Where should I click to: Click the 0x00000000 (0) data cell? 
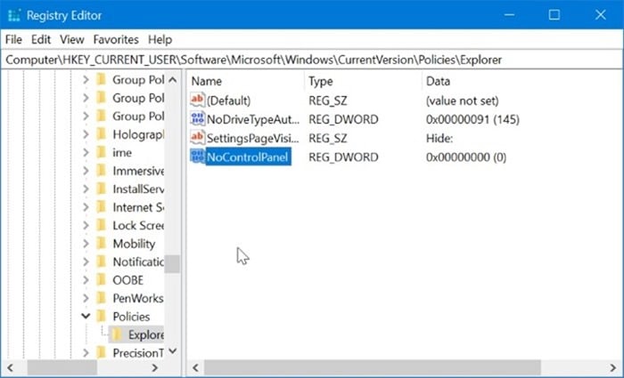click(x=466, y=157)
